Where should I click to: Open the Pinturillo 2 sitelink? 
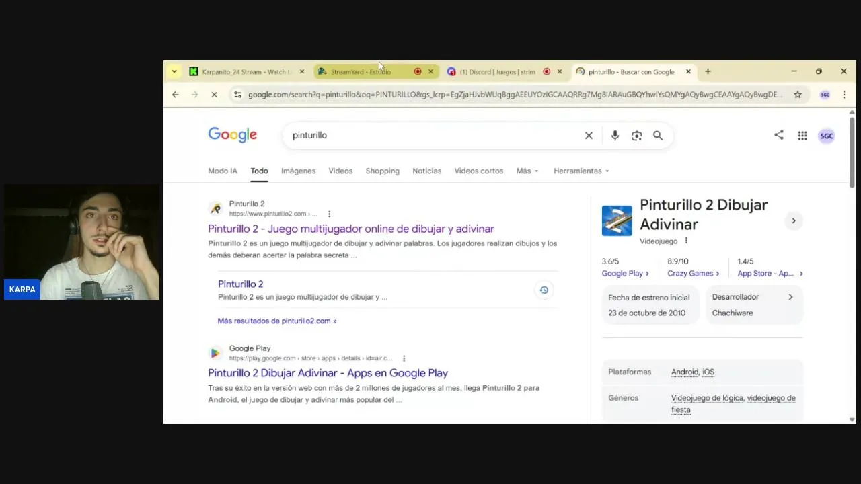point(240,284)
